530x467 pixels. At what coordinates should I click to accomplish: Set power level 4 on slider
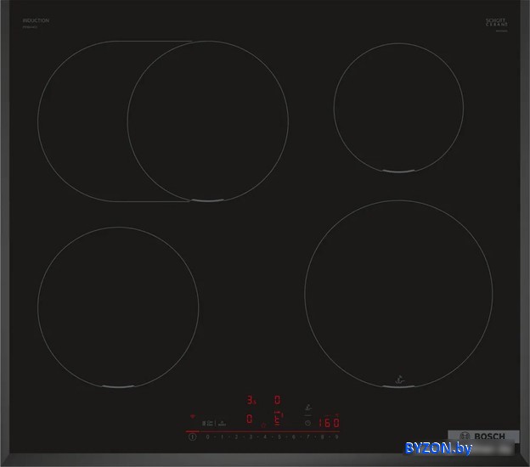tap(265, 437)
